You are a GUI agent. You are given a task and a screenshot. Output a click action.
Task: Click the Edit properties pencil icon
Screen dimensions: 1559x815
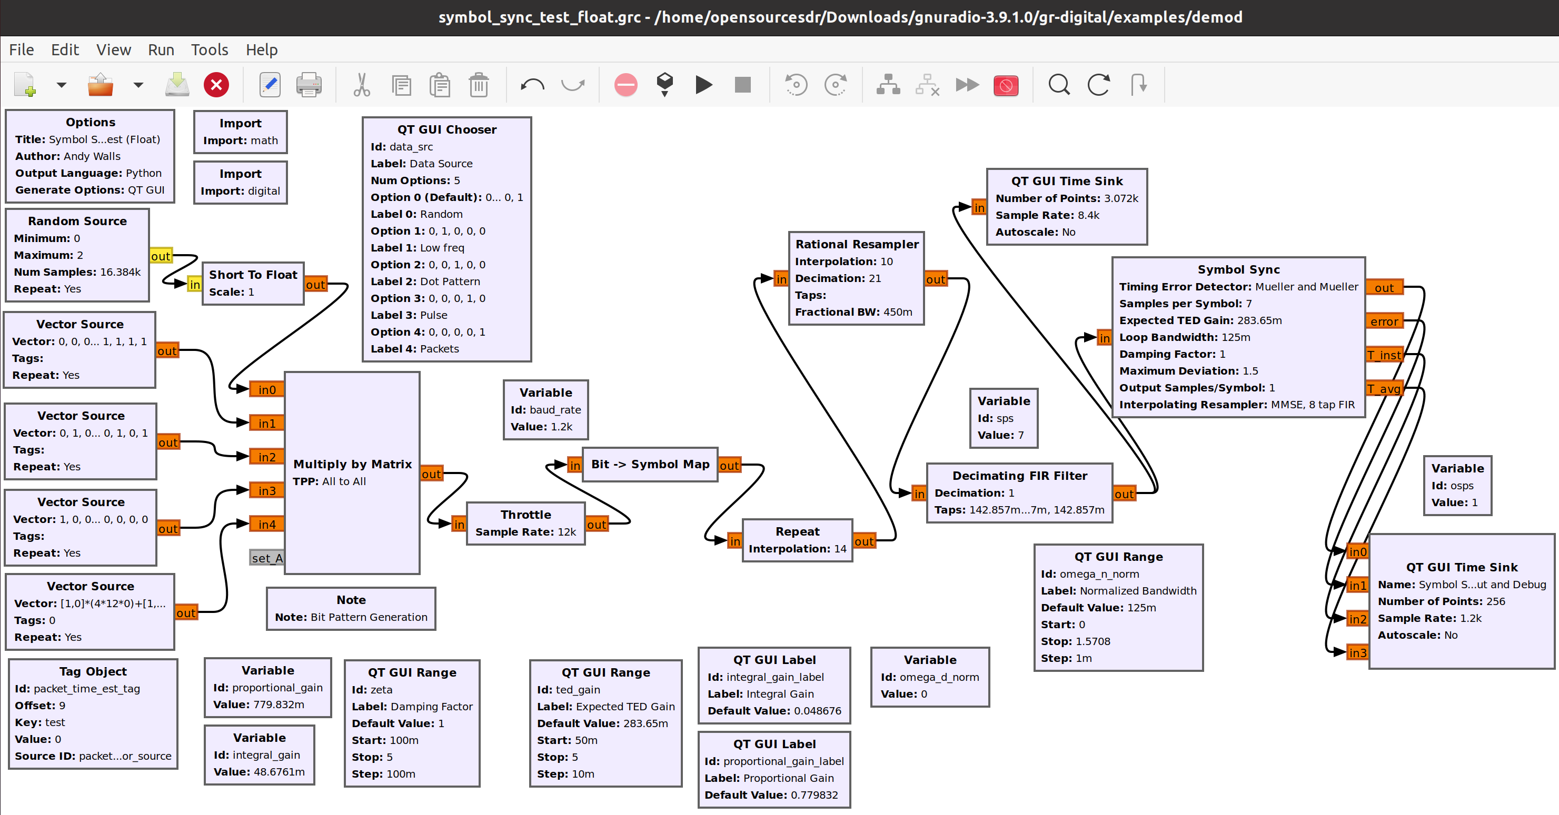(x=270, y=85)
